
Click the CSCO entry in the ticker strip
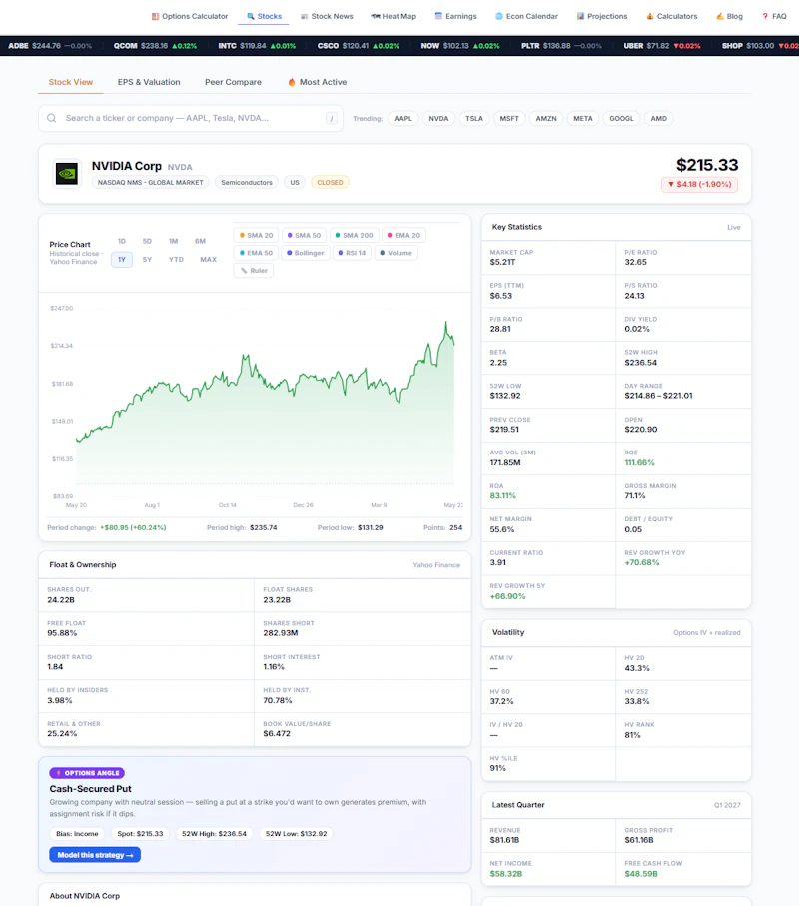coord(359,46)
